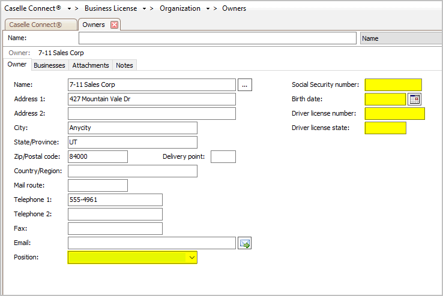Click the Delivery point field
This screenshot has height=296, width=443.
pyautogui.click(x=223, y=157)
